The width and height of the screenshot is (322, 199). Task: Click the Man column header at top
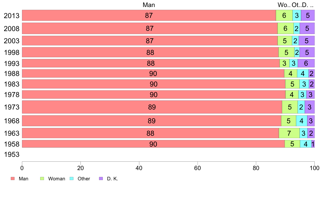[x=149, y=5]
